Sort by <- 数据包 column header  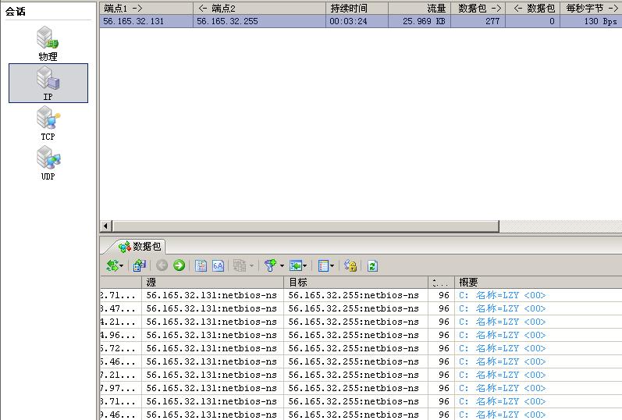(533, 9)
